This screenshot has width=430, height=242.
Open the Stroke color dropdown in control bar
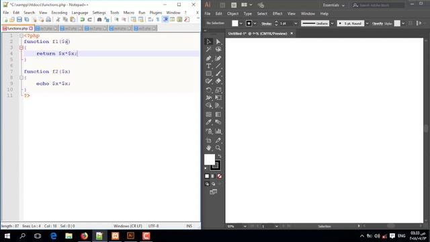coord(255,24)
